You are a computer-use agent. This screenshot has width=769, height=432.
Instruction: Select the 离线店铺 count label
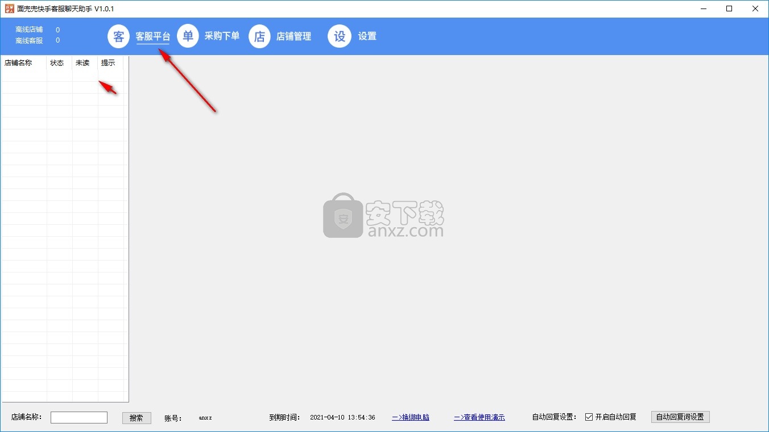coord(29,30)
